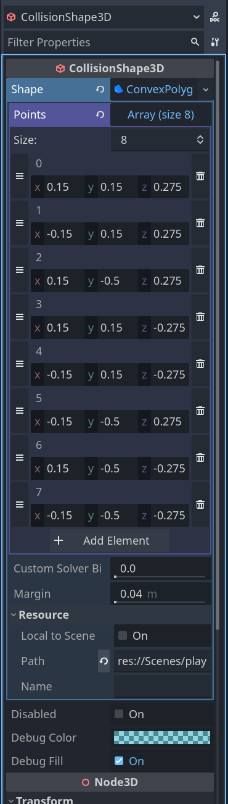Image resolution: width=228 pixels, height=804 pixels.
Task: Grab the reorder handle of element 6
Action: (x=20, y=458)
